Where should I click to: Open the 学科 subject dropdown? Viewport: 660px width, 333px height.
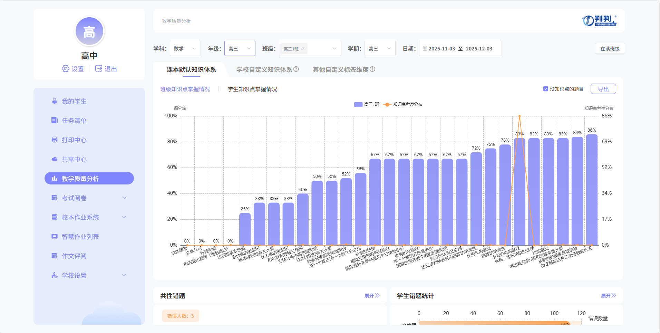point(185,48)
